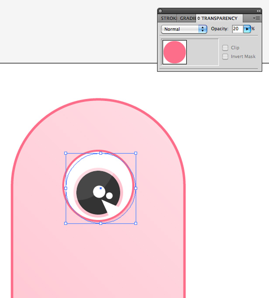Click the bottom-right selection bounding box handle
Screen dimensions: 269x298
tap(136, 223)
